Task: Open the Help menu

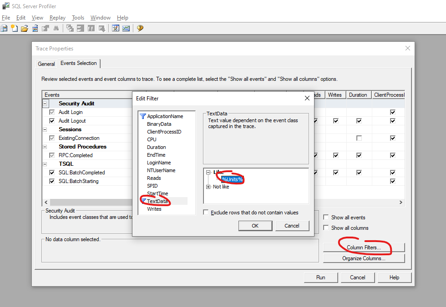Action: coord(122,18)
